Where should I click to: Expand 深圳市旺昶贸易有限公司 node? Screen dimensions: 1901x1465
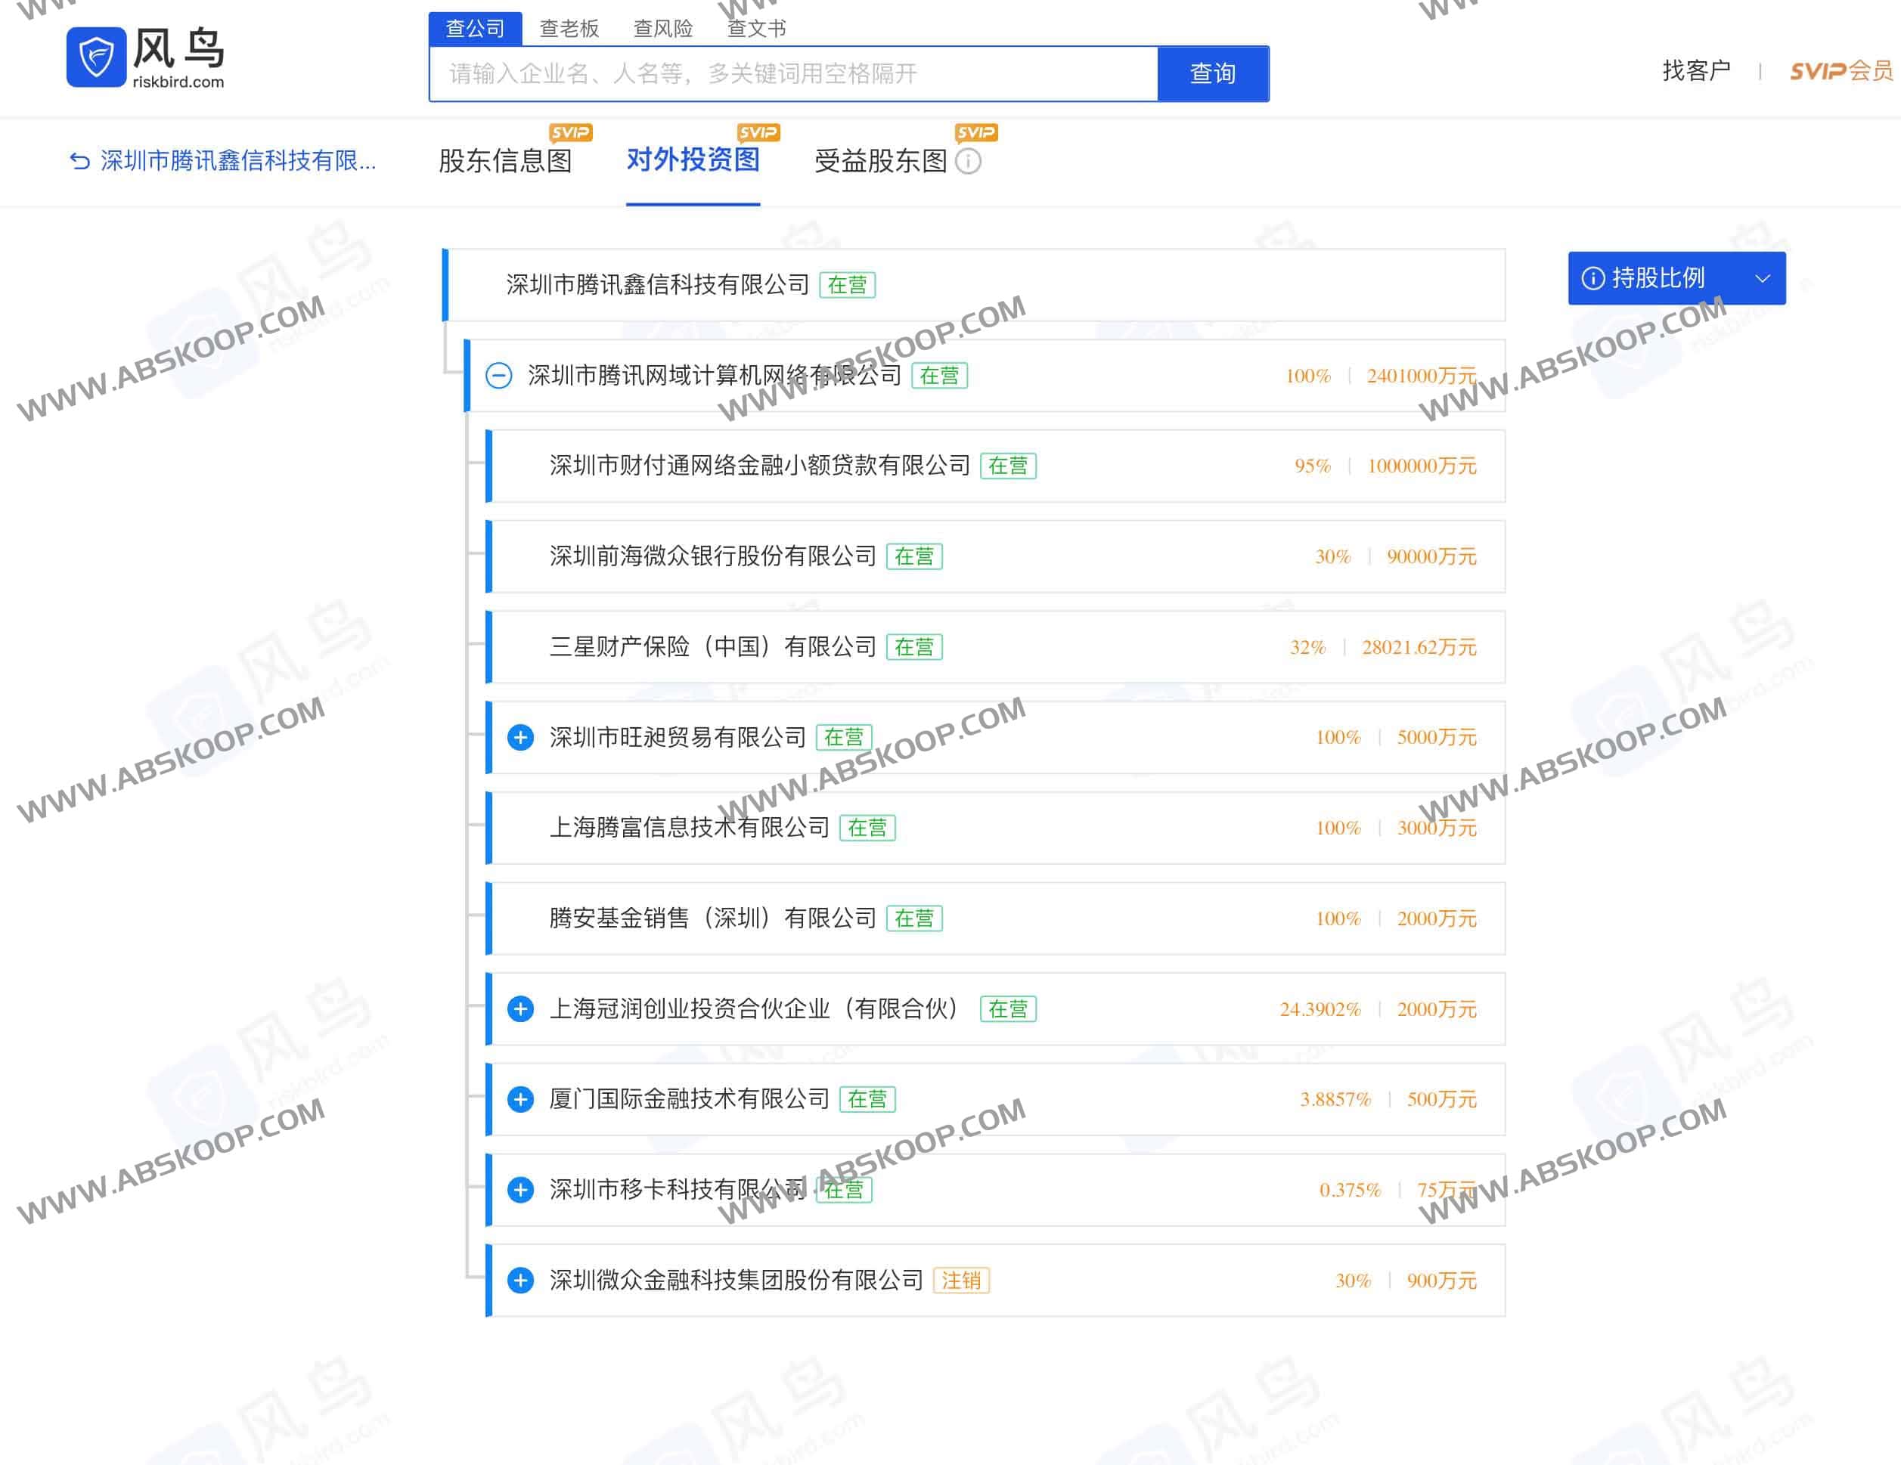coord(522,737)
